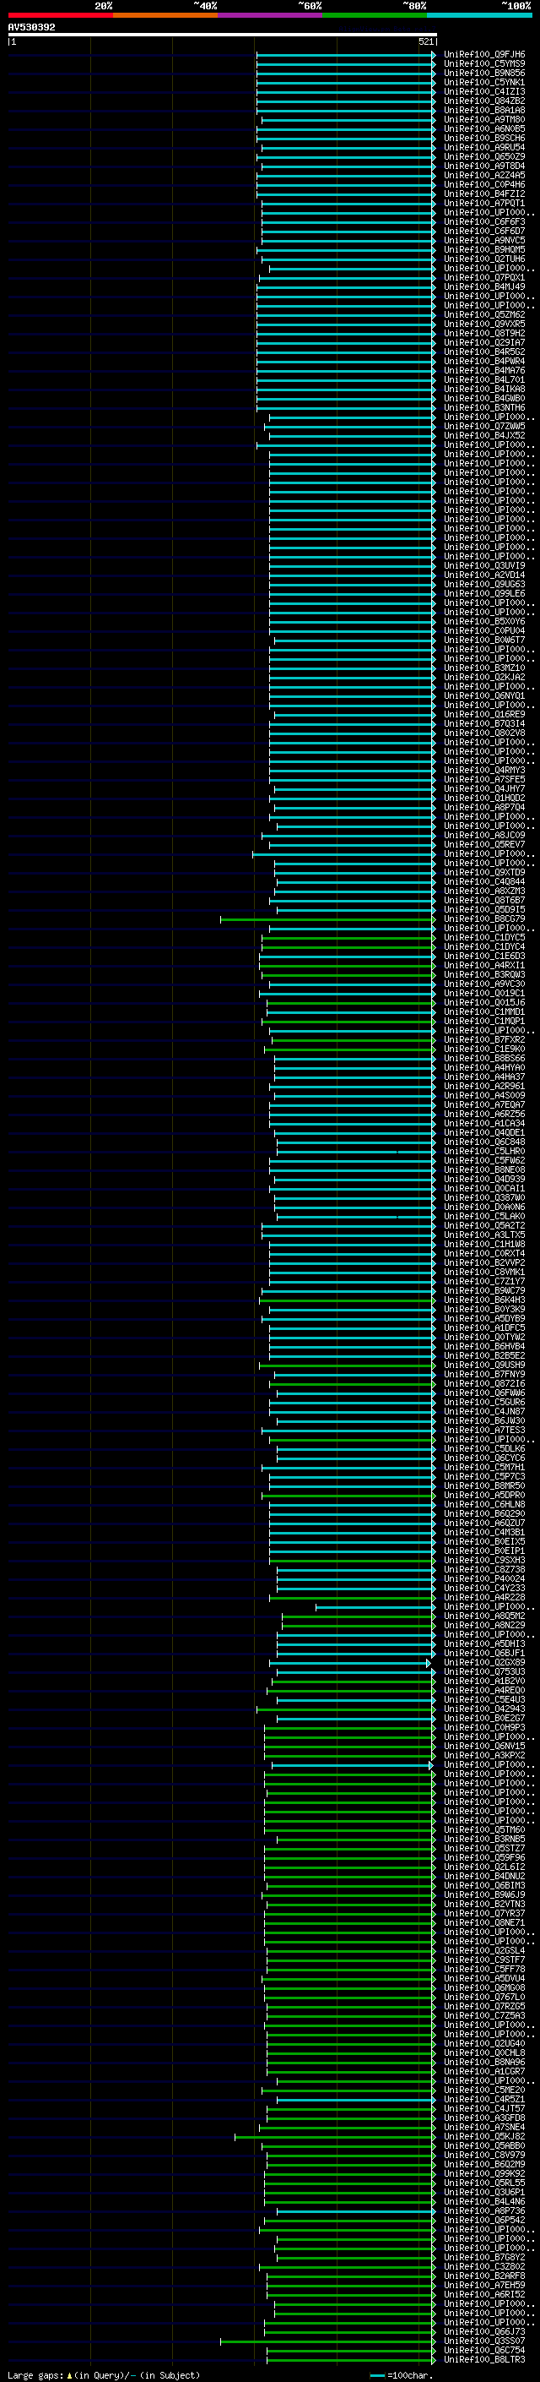Select the UniRef100_Q5TM60 label
This screenshot has width=540, height=2382.
point(483,1829)
